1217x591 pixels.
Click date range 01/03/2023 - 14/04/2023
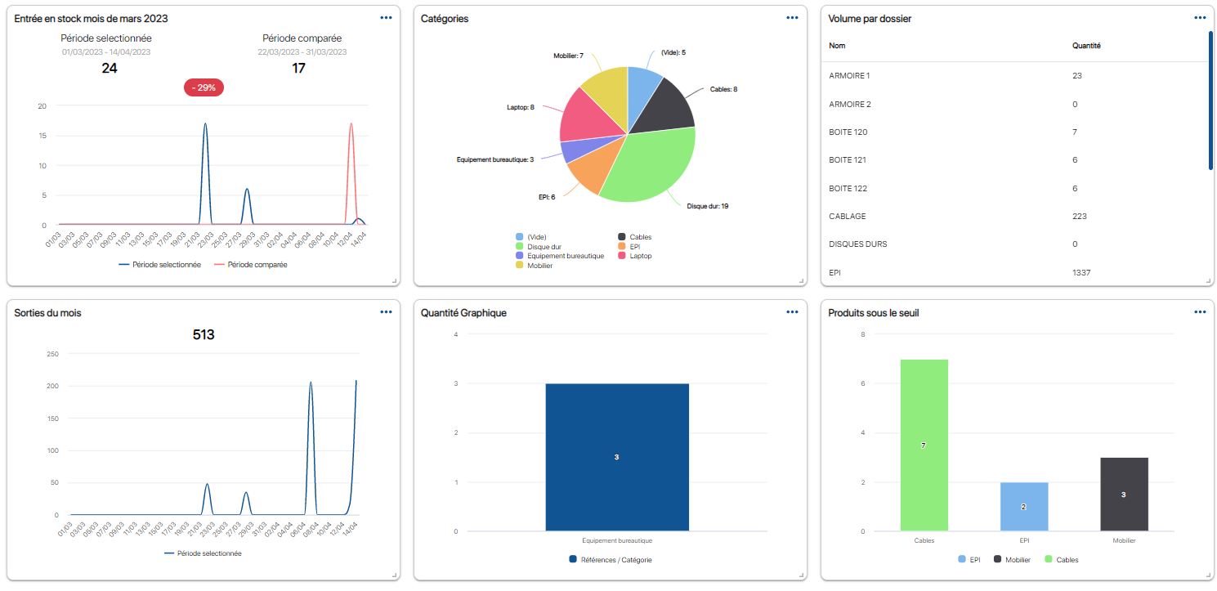[106, 51]
